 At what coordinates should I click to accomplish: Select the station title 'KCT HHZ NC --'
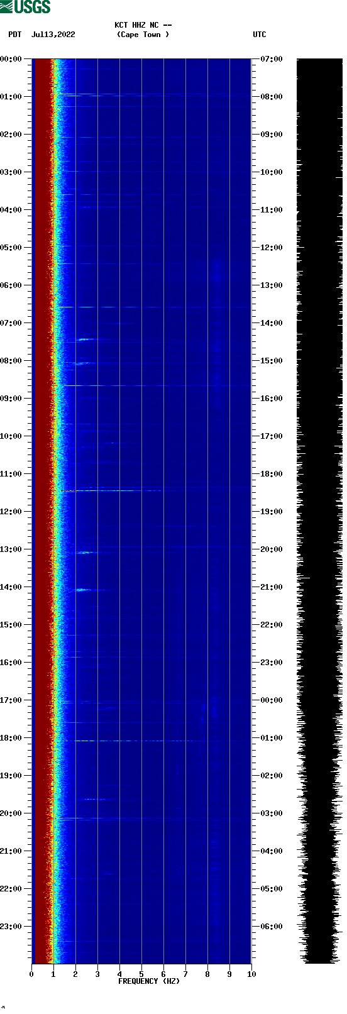click(143, 25)
